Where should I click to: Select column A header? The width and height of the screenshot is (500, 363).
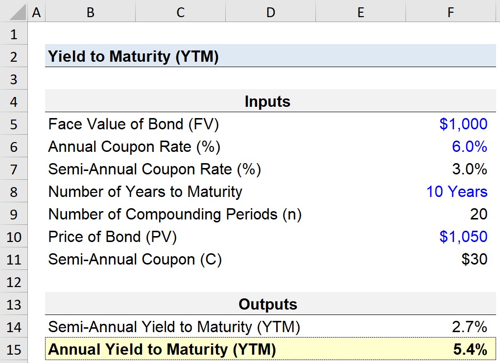pyautogui.click(x=36, y=11)
